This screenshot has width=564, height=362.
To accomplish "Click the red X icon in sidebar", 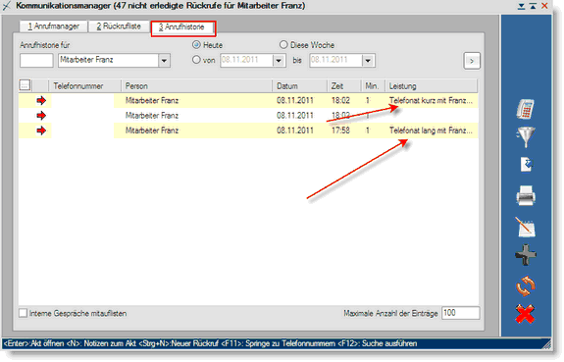I will (525, 314).
